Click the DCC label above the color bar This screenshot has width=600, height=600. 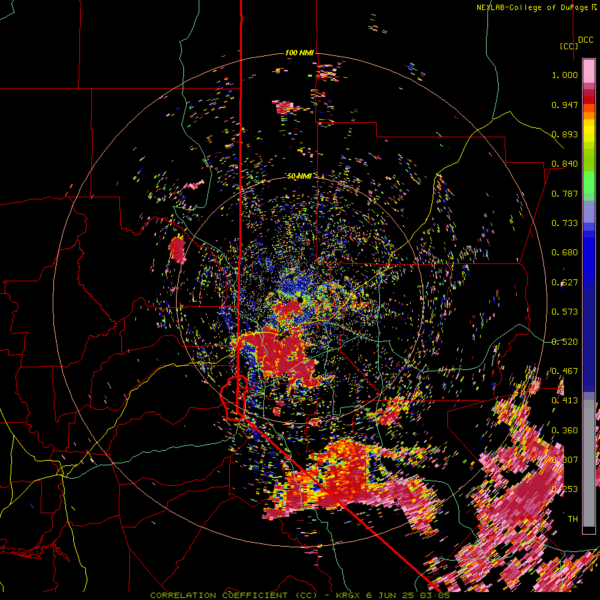[585, 40]
